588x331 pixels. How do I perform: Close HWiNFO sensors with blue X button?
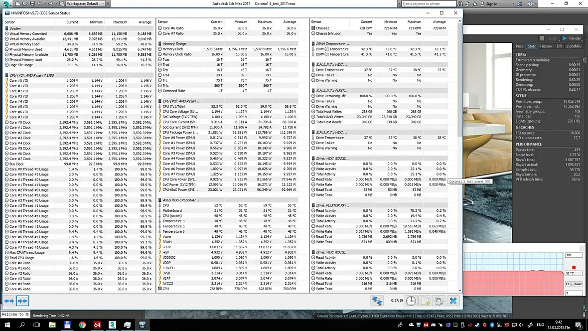453,301
